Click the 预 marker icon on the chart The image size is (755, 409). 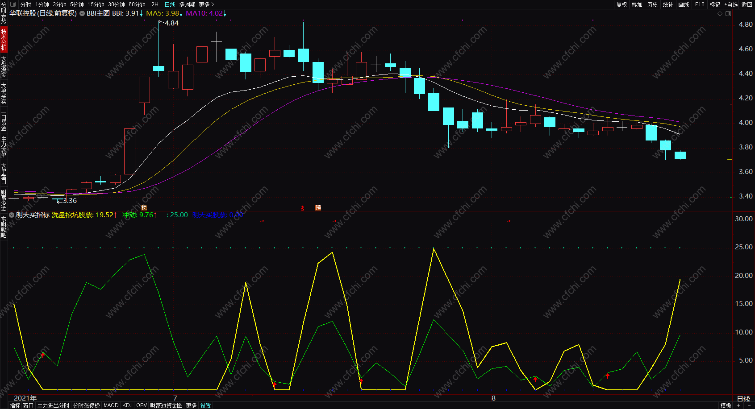318,208
